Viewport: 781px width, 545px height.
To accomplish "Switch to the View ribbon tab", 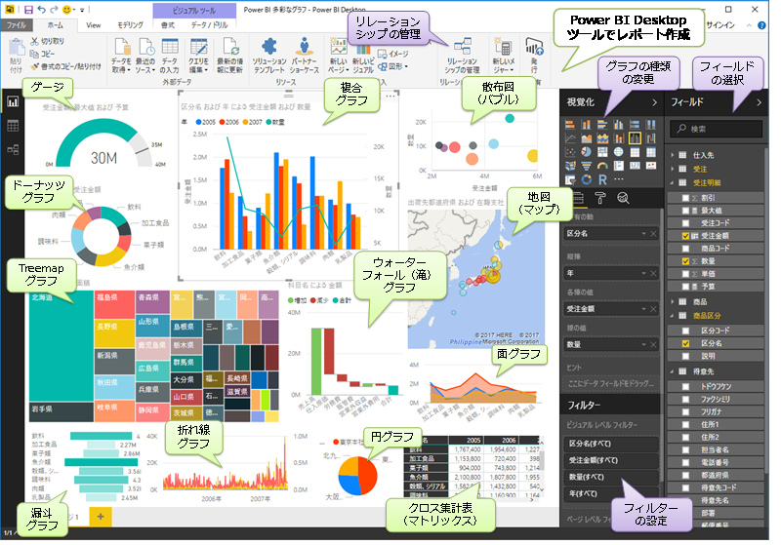I will click(93, 25).
